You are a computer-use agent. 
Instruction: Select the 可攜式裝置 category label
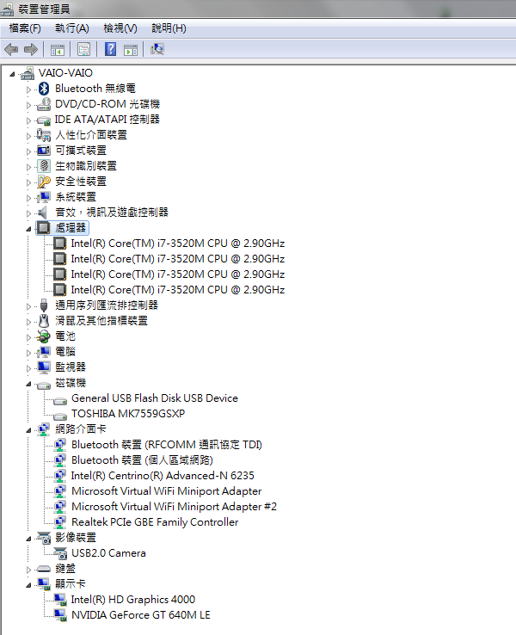pyautogui.click(x=81, y=151)
